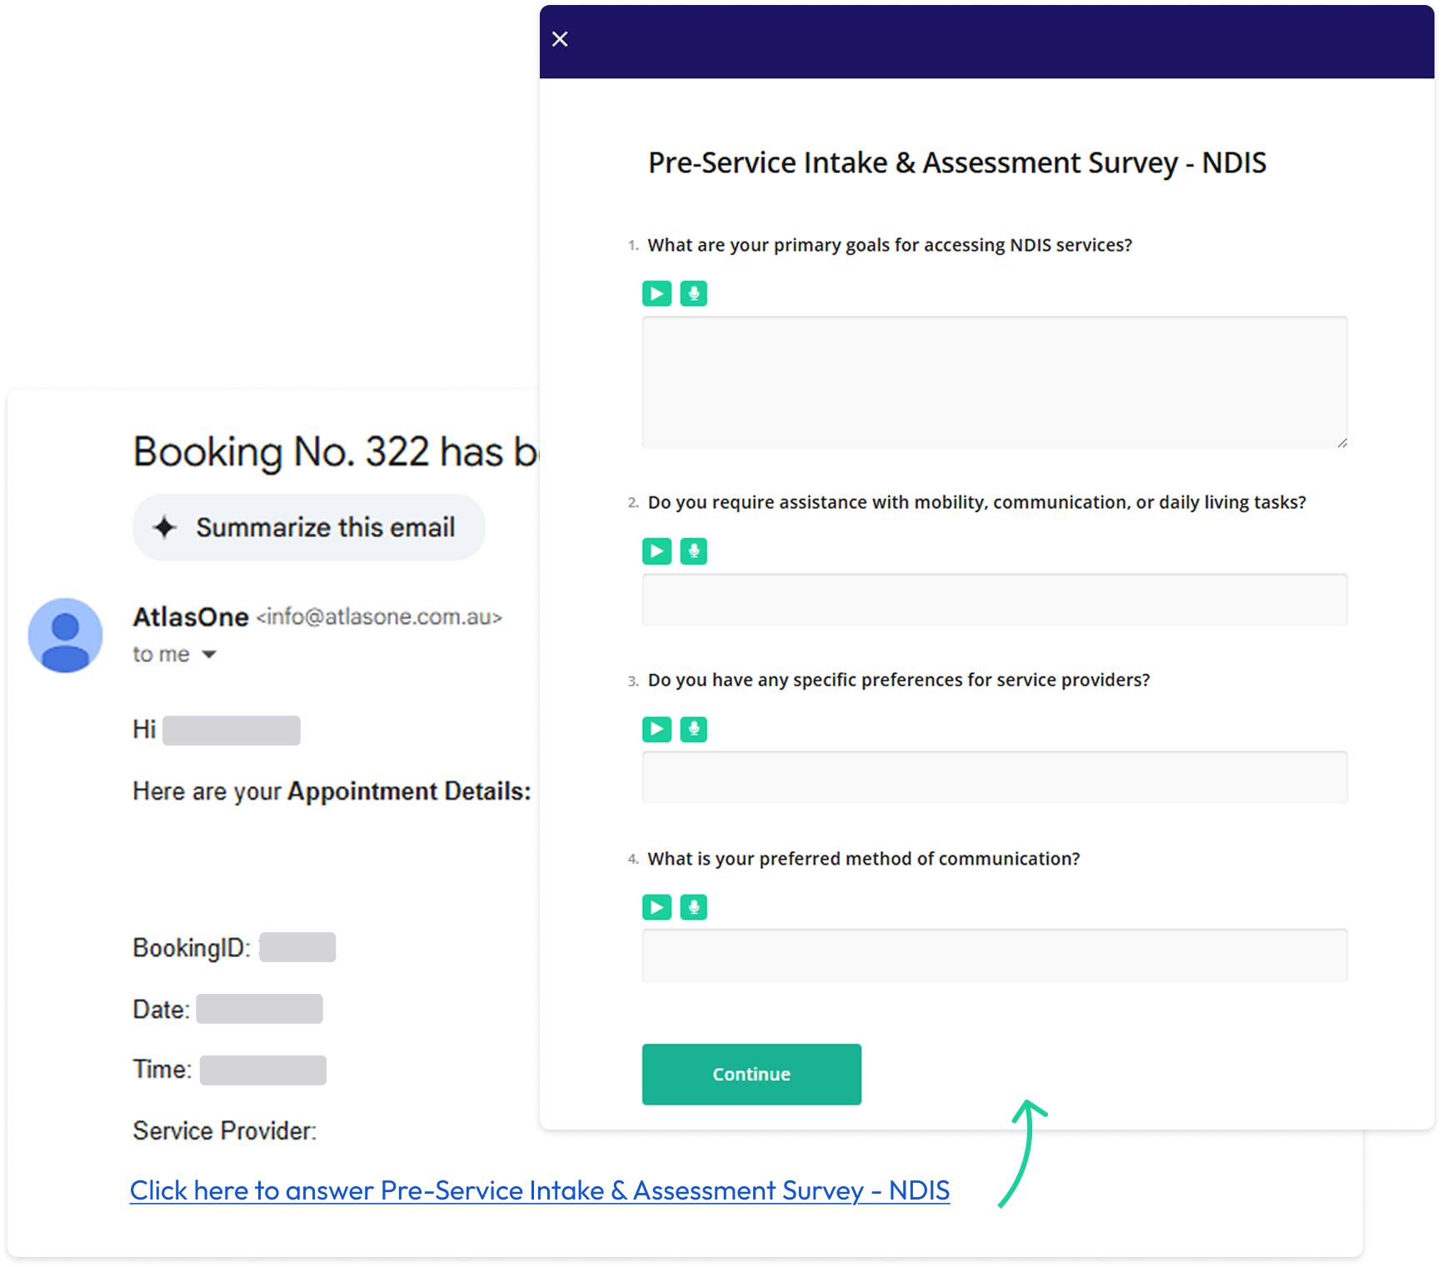
Task: Click the service provider preferences answer field
Action: 995,777
